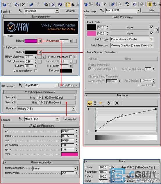The width and height of the screenshot is (161, 184).
Task: Click Reset Map X icon in VRayMtl panel
Action: 24,5
